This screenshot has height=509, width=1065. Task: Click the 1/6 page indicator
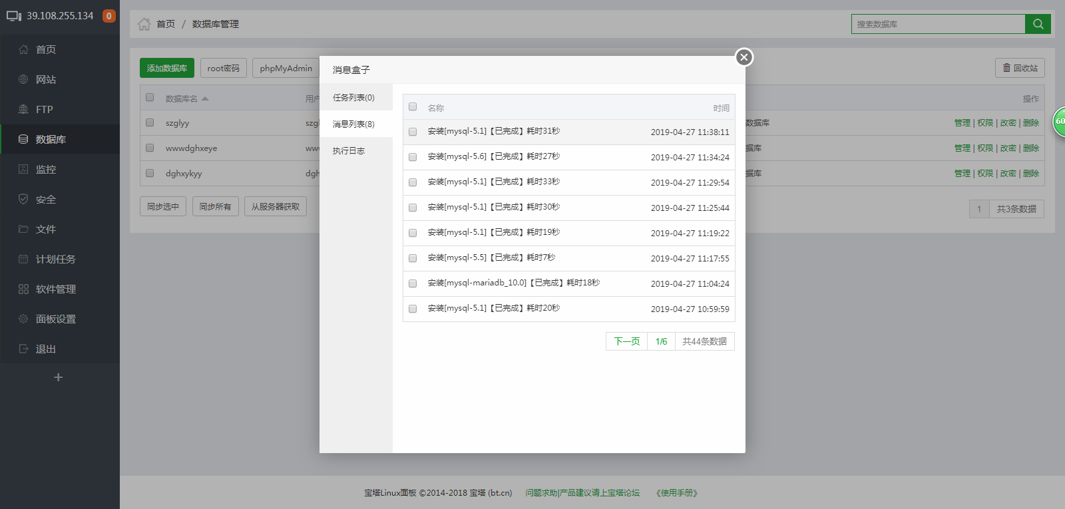pos(661,341)
